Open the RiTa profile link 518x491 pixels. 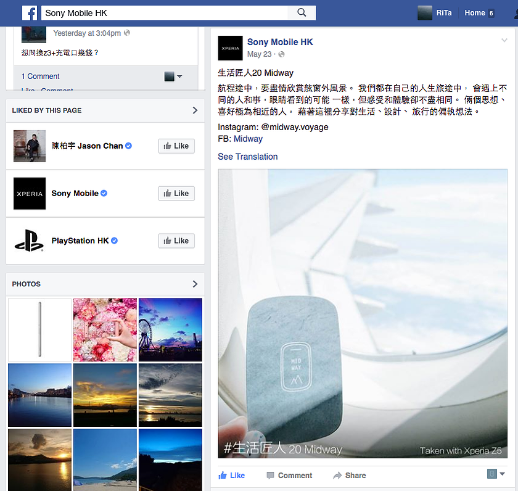(x=443, y=13)
